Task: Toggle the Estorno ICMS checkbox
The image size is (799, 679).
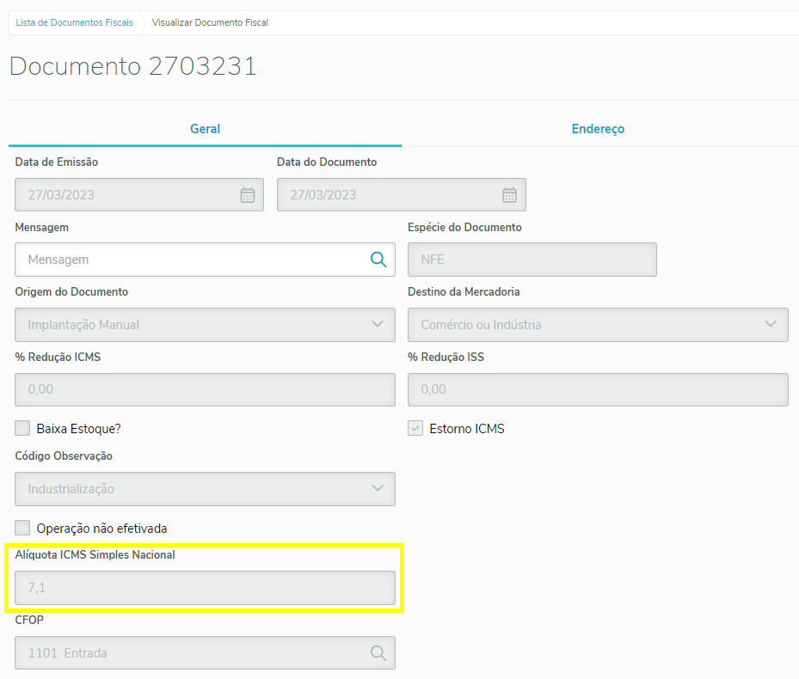Action: (415, 428)
